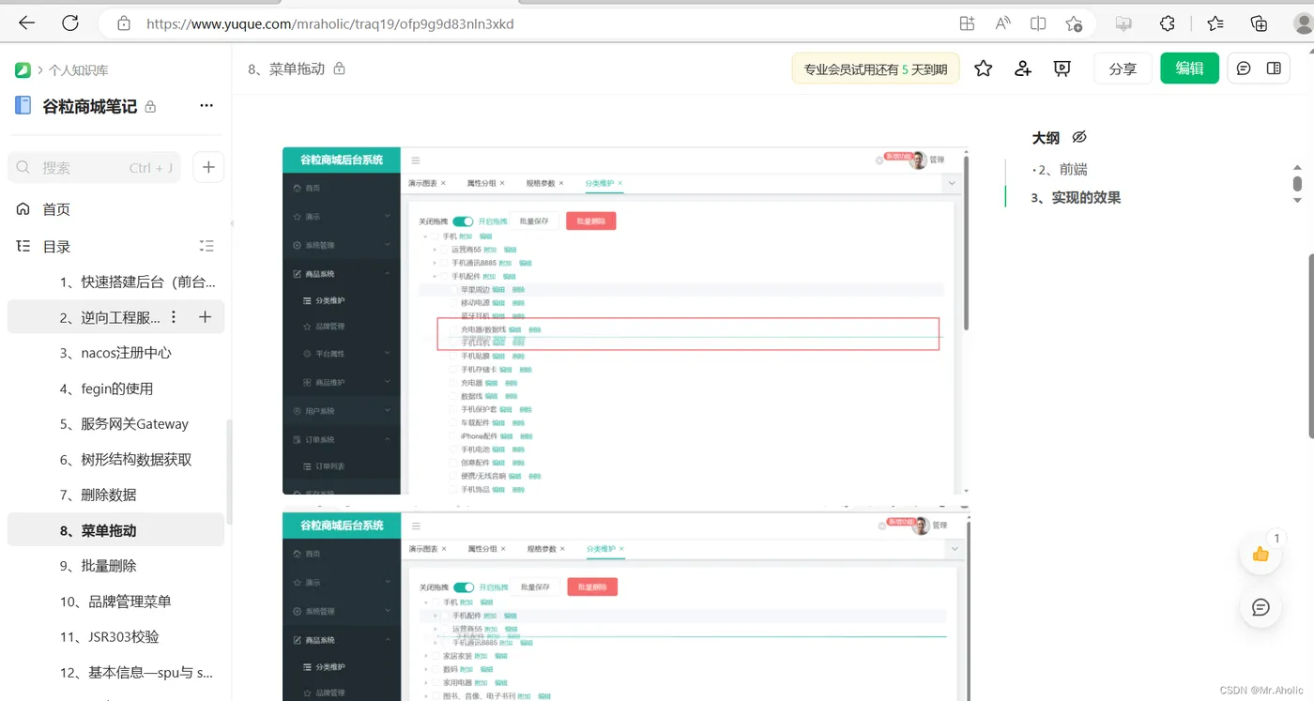Start Read Aloud from the address bar

[1002, 23]
